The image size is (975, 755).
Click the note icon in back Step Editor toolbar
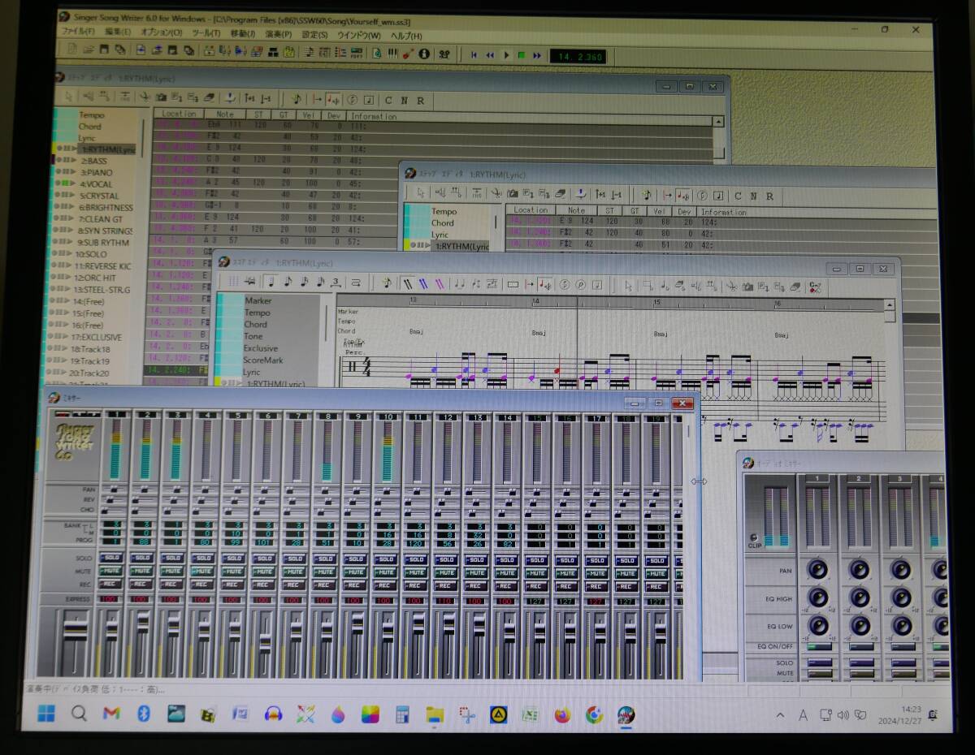297,98
